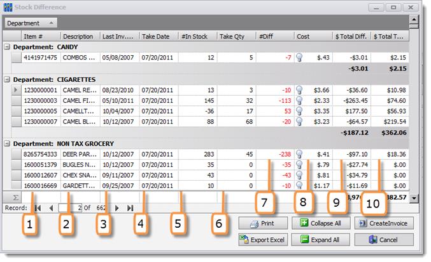Viewport: 431px width, 262px height.
Task: Jump to the last record
Action: [130, 207]
